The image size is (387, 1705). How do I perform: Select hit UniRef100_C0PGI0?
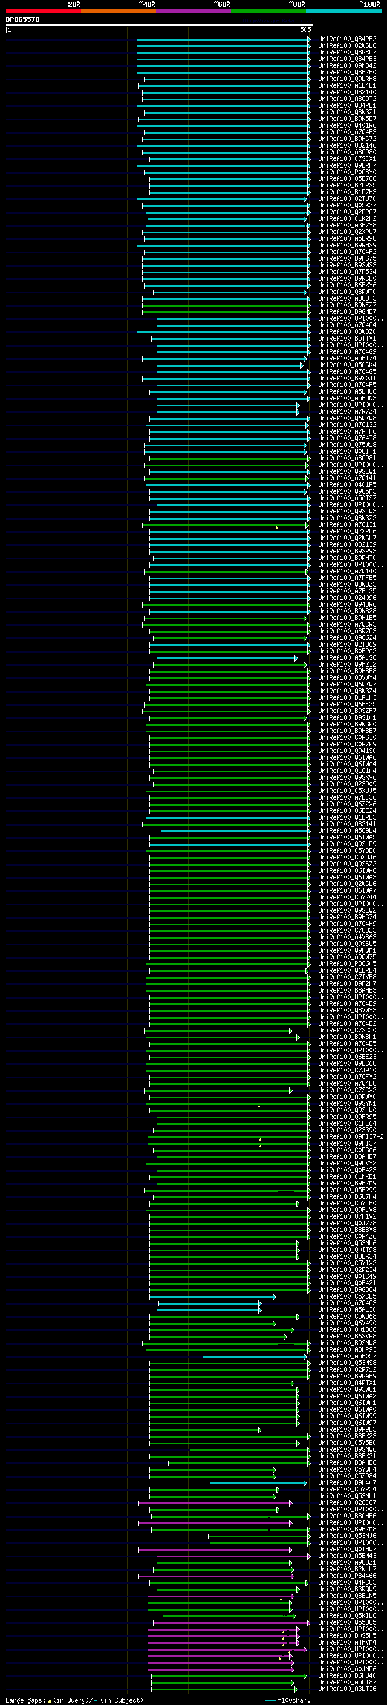[346, 737]
